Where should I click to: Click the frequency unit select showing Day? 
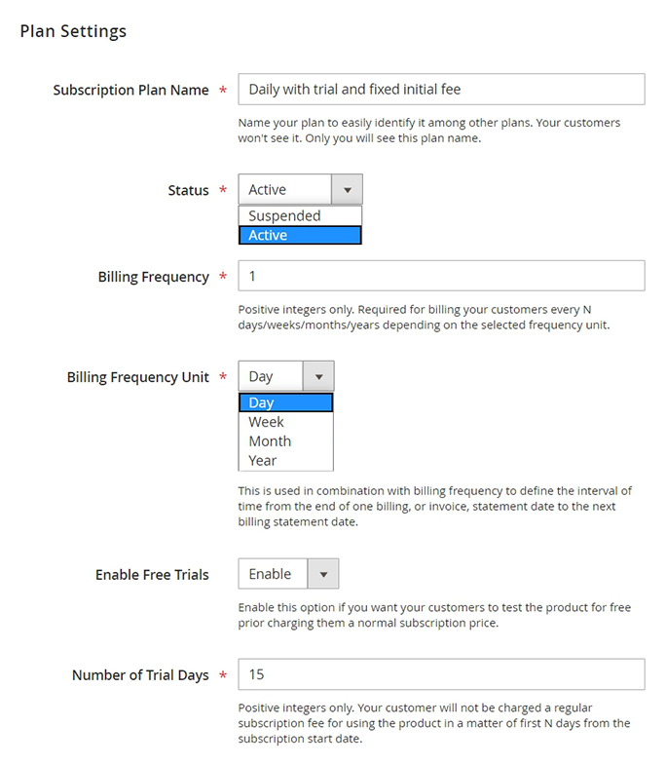point(271,377)
